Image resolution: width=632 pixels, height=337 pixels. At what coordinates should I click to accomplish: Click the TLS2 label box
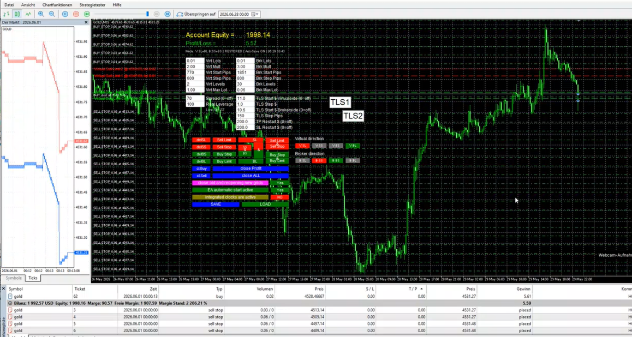pos(353,116)
